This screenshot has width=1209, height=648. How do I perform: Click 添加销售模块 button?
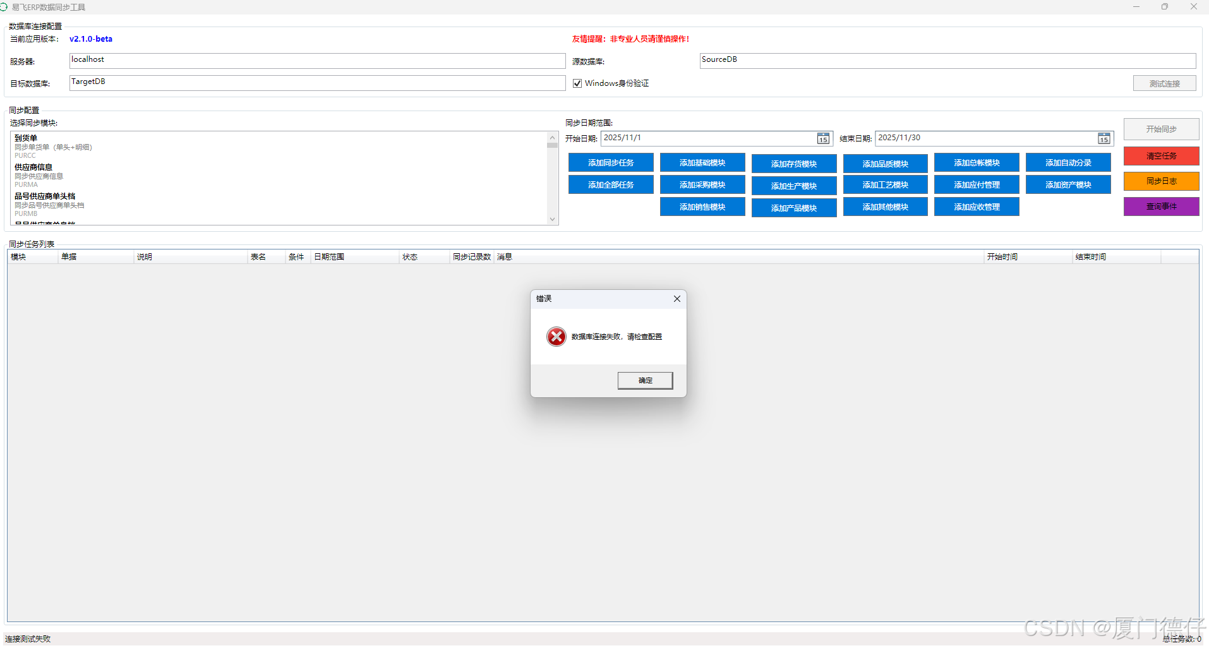pyautogui.click(x=702, y=207)
